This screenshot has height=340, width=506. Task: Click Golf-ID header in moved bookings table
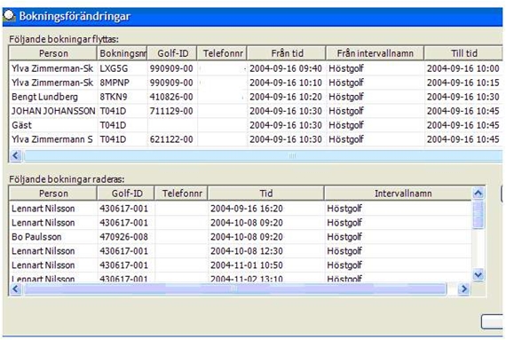[172, 53]
